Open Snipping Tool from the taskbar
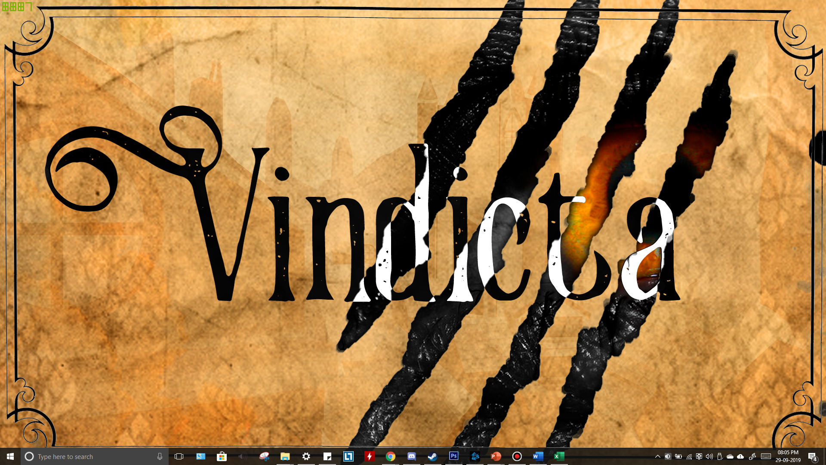 (x=264, y=456)
